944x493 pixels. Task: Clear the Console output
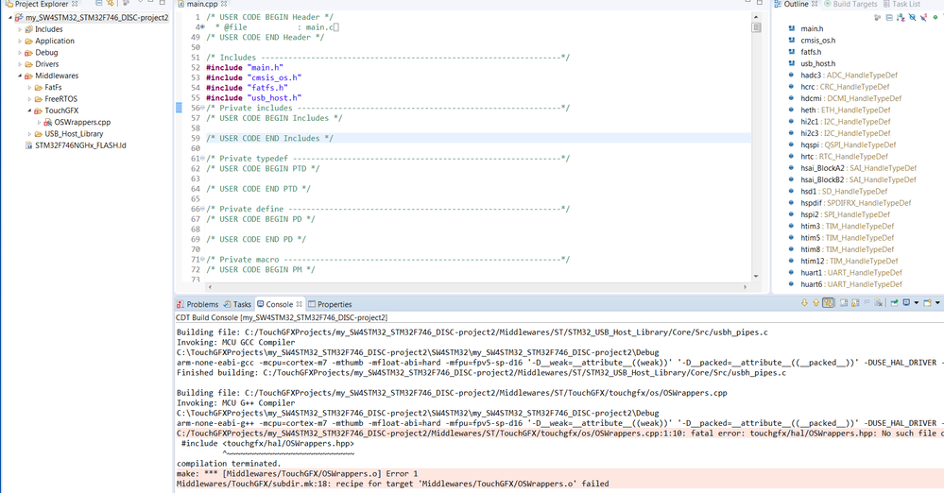click(879, 303)
